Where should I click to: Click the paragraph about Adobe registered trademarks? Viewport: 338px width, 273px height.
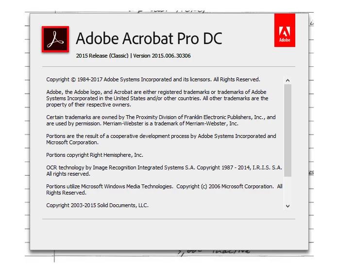(157, 98)
